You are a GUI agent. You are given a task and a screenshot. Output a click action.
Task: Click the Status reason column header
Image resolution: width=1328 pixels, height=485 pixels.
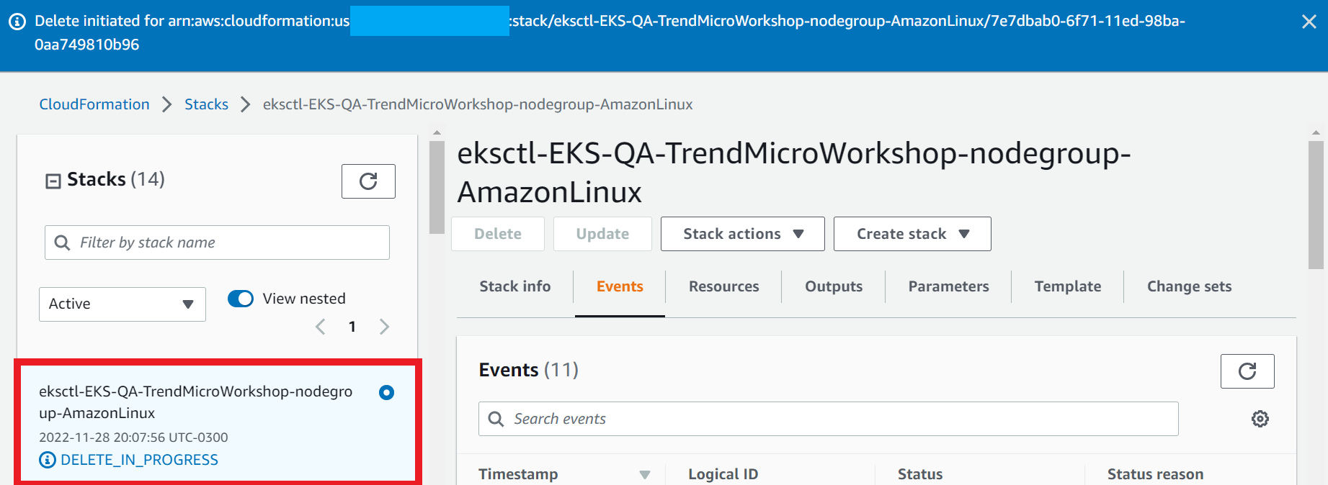[x=1155, y=474]
